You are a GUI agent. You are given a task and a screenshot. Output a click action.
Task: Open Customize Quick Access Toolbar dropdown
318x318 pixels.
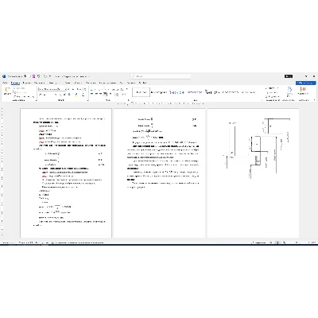50,76
